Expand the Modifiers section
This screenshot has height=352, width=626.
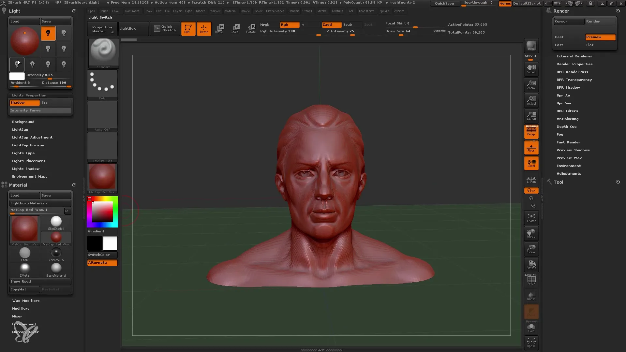click(x=20, y=308)
